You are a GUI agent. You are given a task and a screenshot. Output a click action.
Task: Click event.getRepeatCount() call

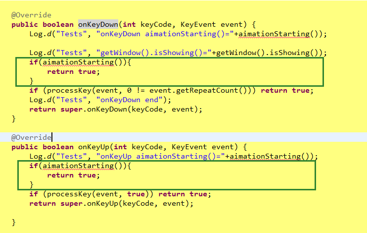200,90
